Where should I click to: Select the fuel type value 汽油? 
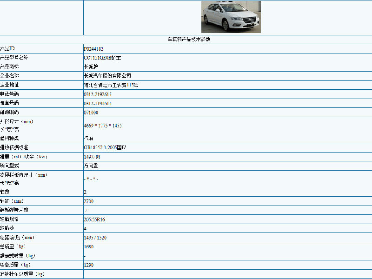(x=88, y=138)
